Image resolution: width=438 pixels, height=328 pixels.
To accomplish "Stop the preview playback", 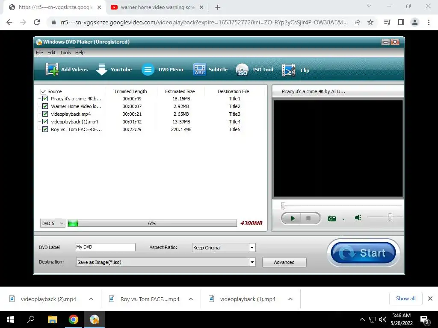I will (x=308, y=218).
